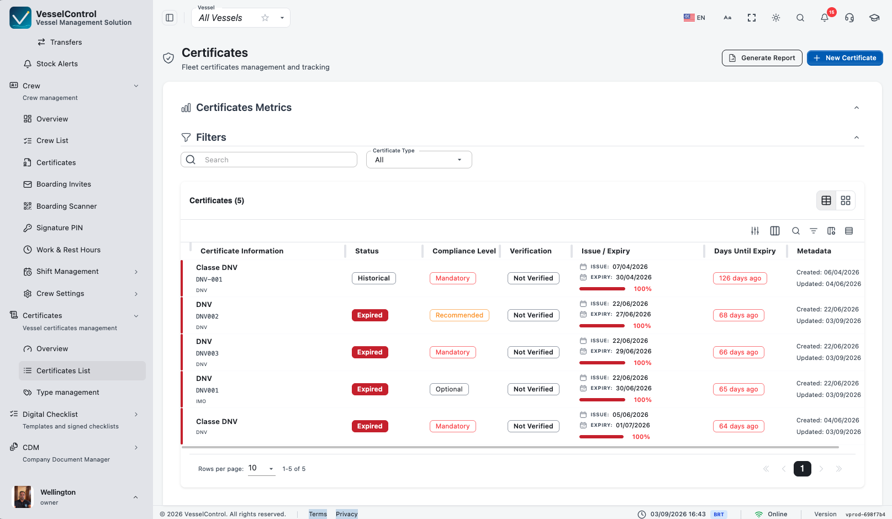Image resolution: width=892 pixels, height=519 pixels.
Task: Mark All Vessels as favorite star
Action: tap(265, 18)
